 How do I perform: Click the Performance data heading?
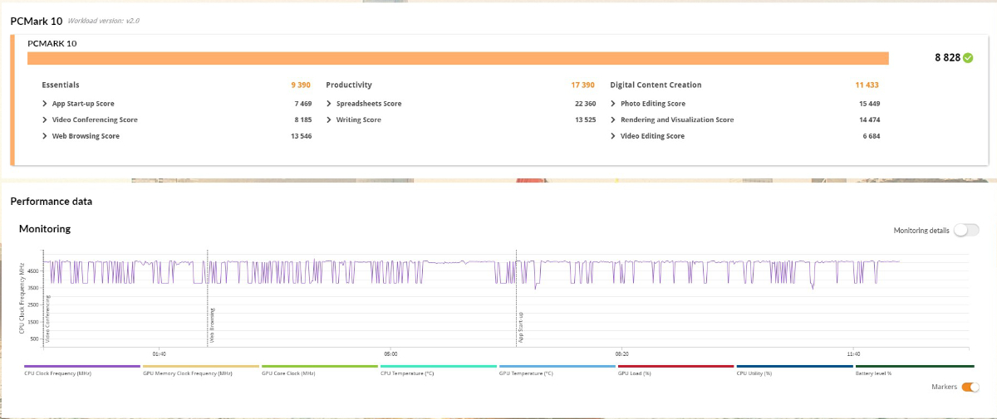(52, 201)
